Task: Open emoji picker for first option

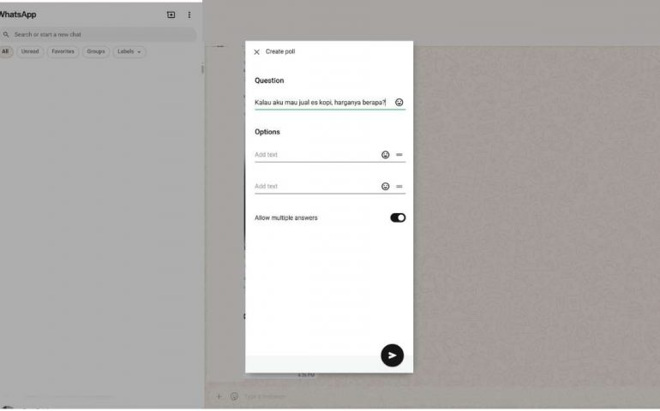Action: (x=385, y=155)
